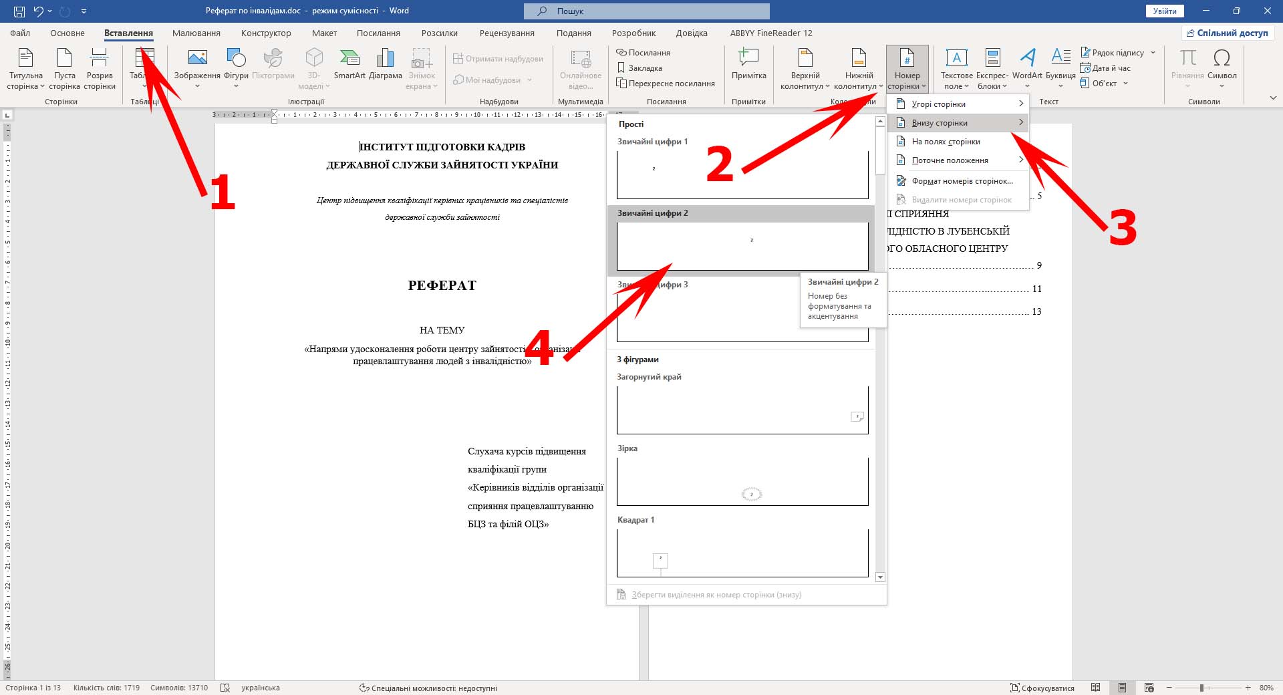Collapse the ribbon with the chevron
This screenshot has height=695, width=1283.
(x=1272, y=98)
